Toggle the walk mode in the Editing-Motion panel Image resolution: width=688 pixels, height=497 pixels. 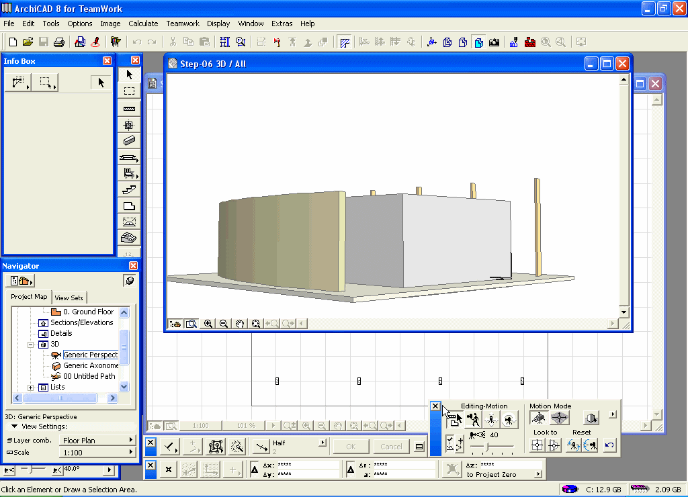coord(473,420)
